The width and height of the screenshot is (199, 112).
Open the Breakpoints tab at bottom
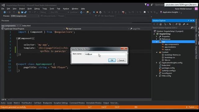pos(48,103)
